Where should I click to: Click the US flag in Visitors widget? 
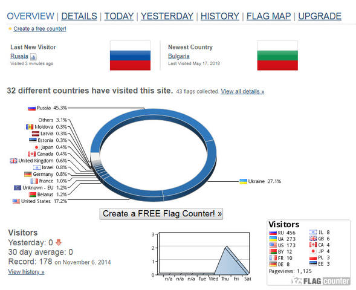[273, 245]
